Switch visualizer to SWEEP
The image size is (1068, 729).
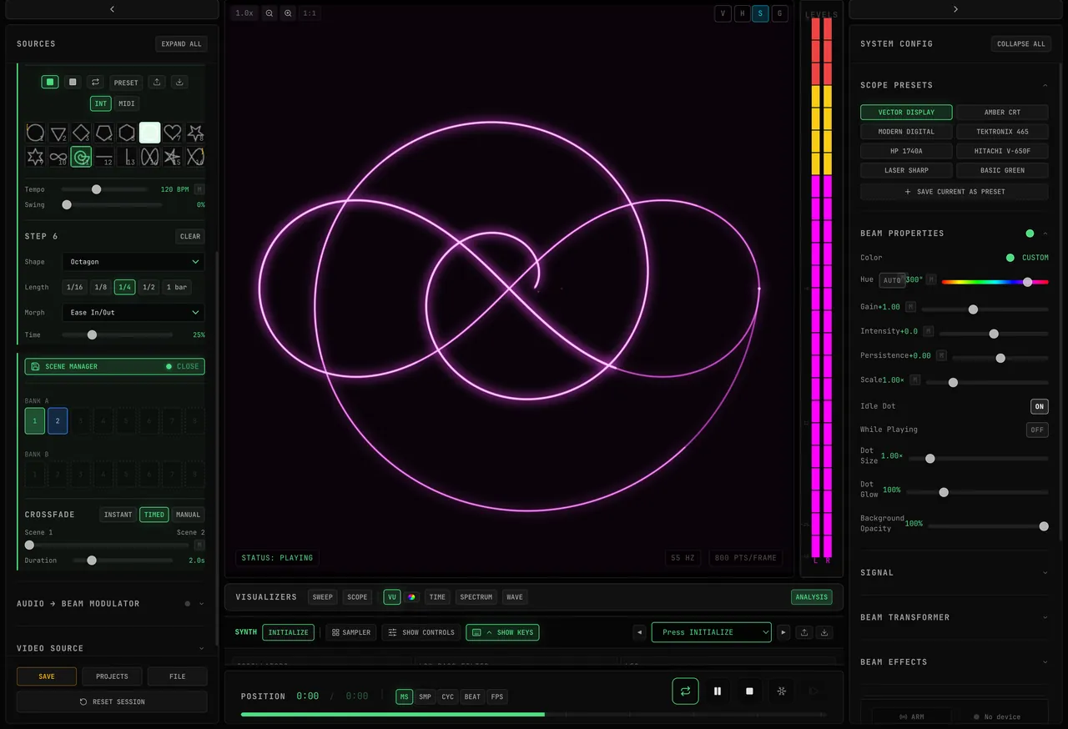tap(323, 596)
